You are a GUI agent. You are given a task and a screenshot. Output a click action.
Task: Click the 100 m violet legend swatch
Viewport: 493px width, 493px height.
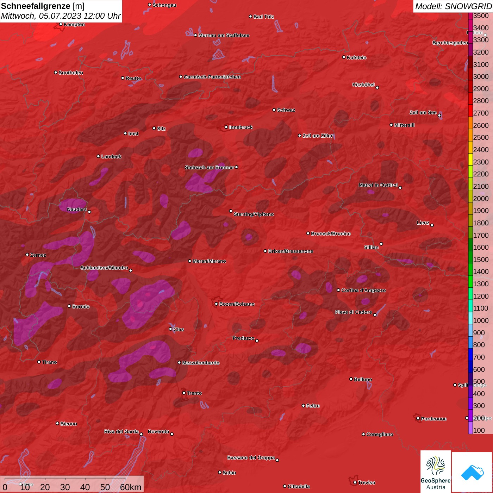pyautogui.click(x=470, y=428)
